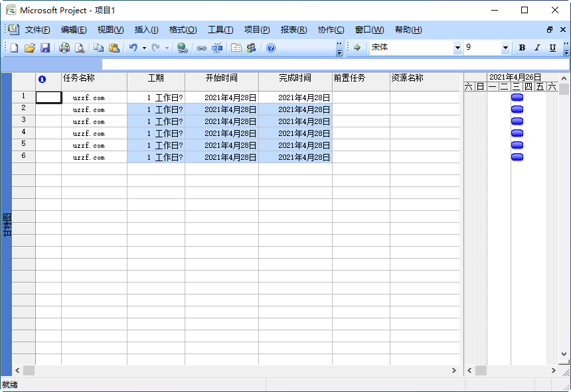Toggle underline formatting
This screenshot has width=571, height=392.
[x=552, y=48]
